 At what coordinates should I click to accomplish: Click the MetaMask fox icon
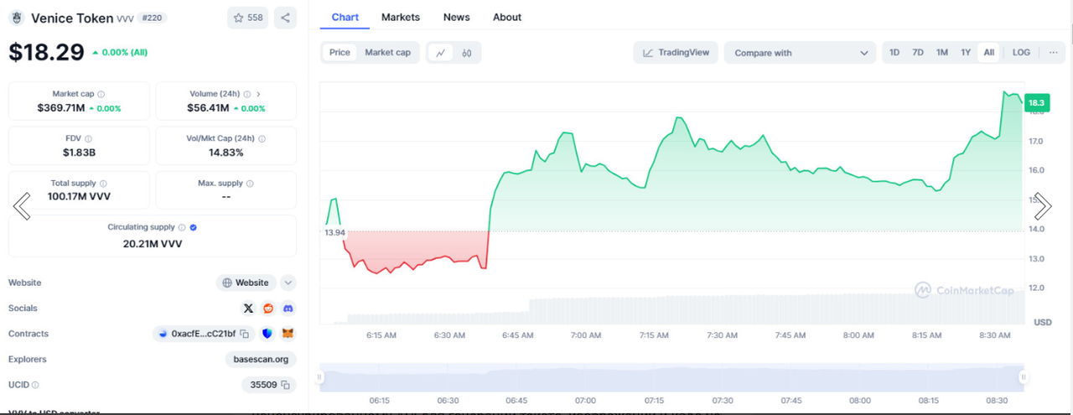coord(288,334)
